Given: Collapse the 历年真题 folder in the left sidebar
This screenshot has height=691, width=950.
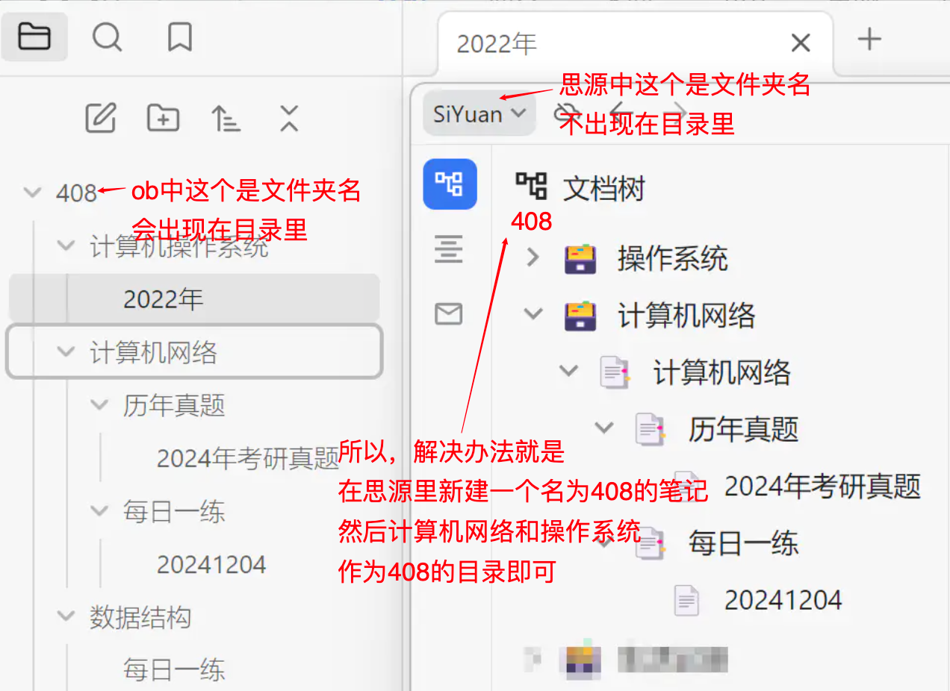Looking at the screenshot, I should tap(99, 405).
